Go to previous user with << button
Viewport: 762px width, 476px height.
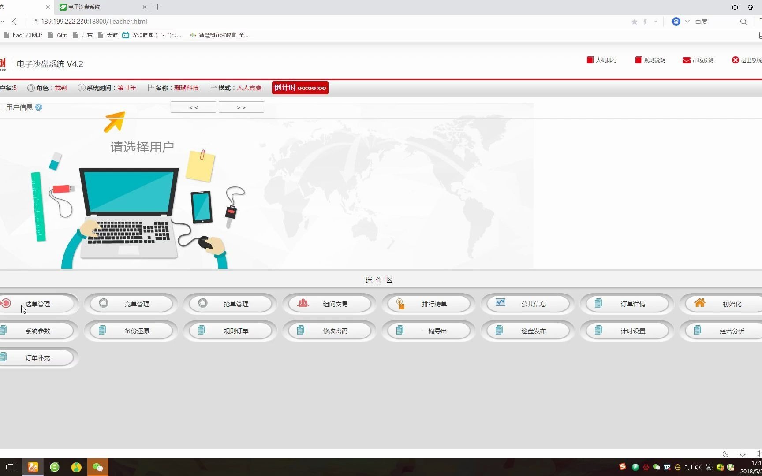pos(193,108)
